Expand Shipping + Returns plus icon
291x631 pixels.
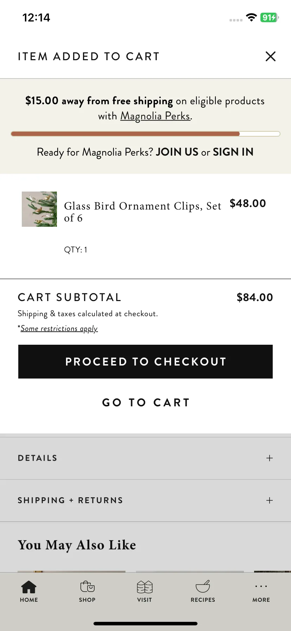(270, 500)
